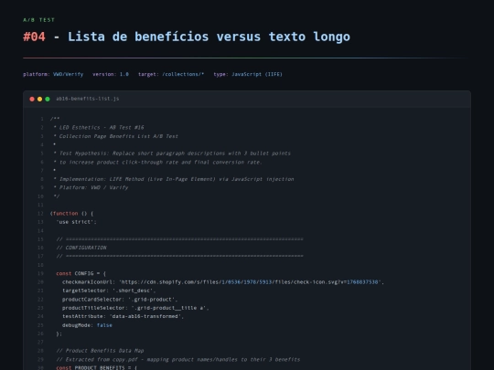The height and width of the screenshot is (370, 494).
Task: Click the productTitleSelector code line
Action: [135, 308]
